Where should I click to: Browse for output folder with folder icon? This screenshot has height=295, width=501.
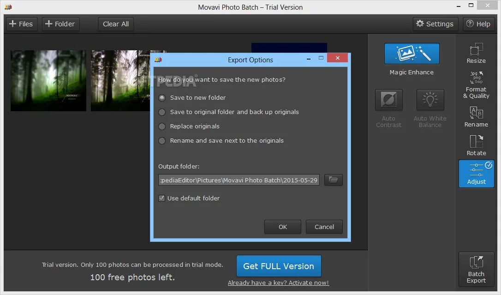point(333,180)
